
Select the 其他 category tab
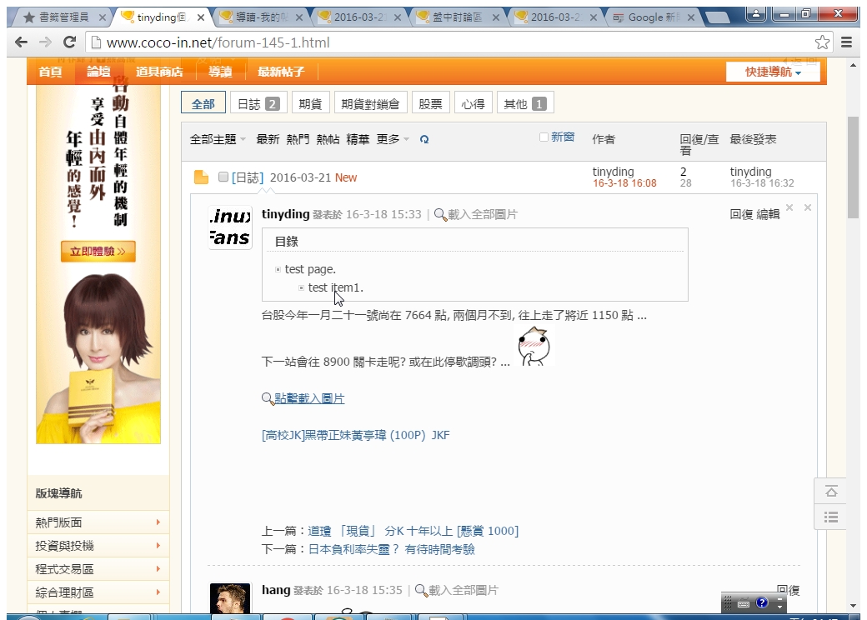pos(525,103)
